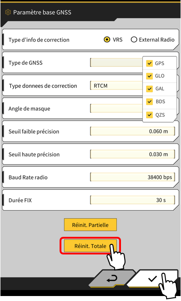Tap the back arrow return icon
Image resolution: width=181 pixels, height=301 pixels.
click(x=112, y=279)
